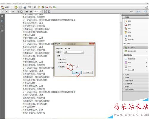149x119 pixels.
Task: Collapse the 页面 (Pages) section header
Action: [x=136, y=17]
